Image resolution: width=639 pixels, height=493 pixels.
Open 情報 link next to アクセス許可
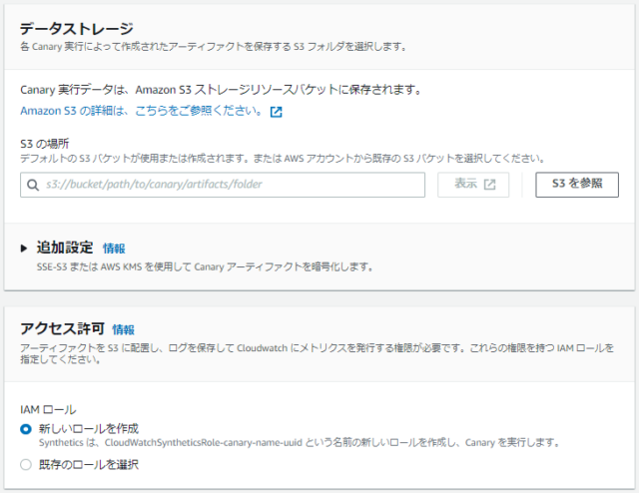click(123, 329)
